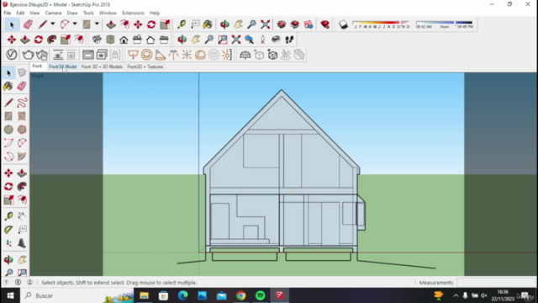Start V-Ray interactive render (teapot with hand)
The image size is (538, 303).
(42, 55)
